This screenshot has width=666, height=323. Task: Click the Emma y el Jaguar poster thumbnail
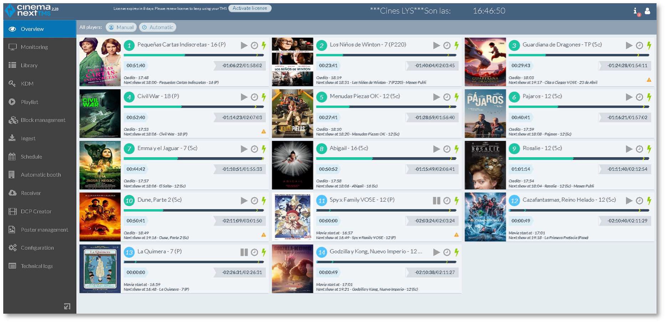click(100, 165)
